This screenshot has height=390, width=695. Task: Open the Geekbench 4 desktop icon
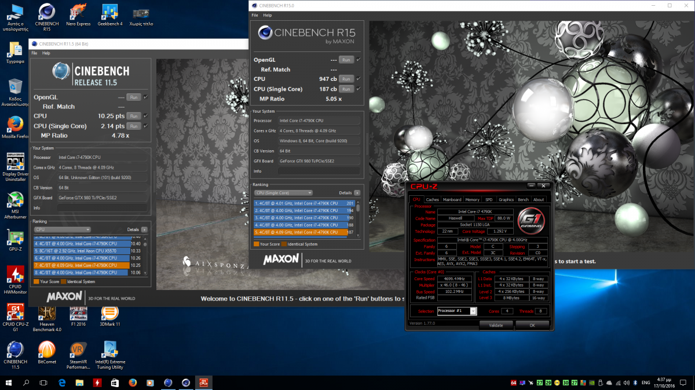click(110, 15)
